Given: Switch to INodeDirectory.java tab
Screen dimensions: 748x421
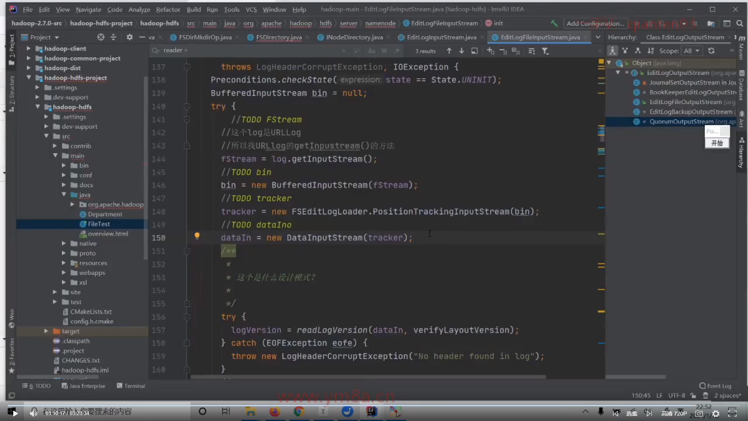Looking at the screenshot, I should click(x=354, y=37).
